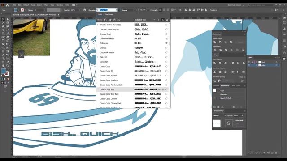Click Add New Effect fx icon
This screenshot has height=161, width=287.
point(222,107)
